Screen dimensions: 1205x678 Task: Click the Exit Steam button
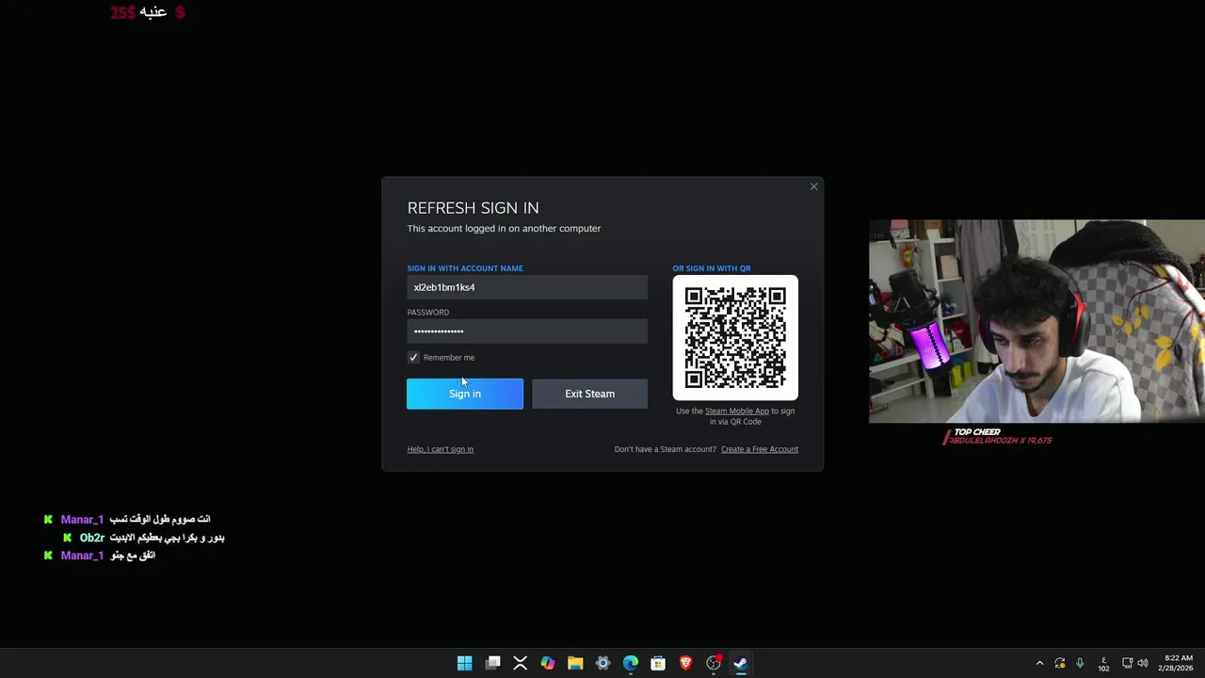589,394
